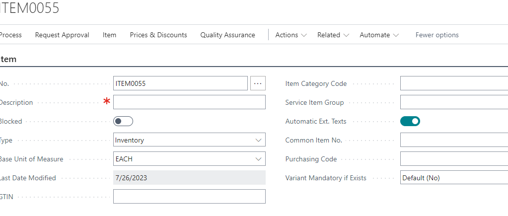The image size is (508, 216).
Task: Select Request Approval in the action bar
Action: pos(62,35)
